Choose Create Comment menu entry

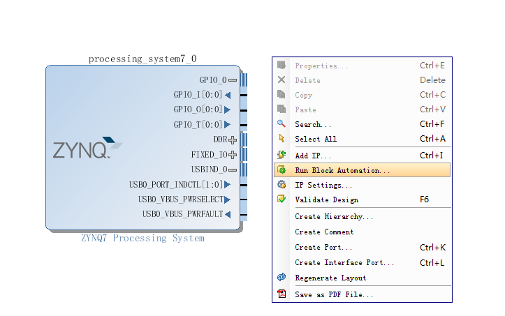(362, 232)
